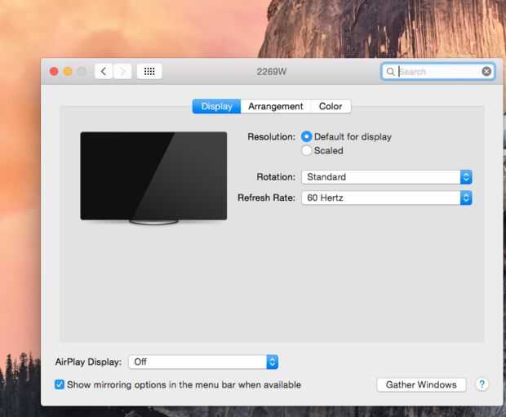Open the Rotation dropdown set to Standard

pyautogui.click(x=387, y=177)
